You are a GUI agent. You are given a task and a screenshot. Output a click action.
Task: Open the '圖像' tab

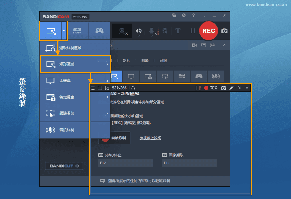[x=145, y=60]
